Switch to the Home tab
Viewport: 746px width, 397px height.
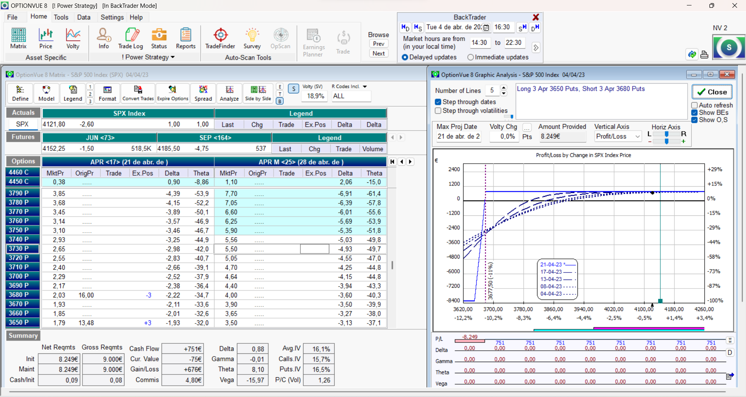(x=39, y=17)
